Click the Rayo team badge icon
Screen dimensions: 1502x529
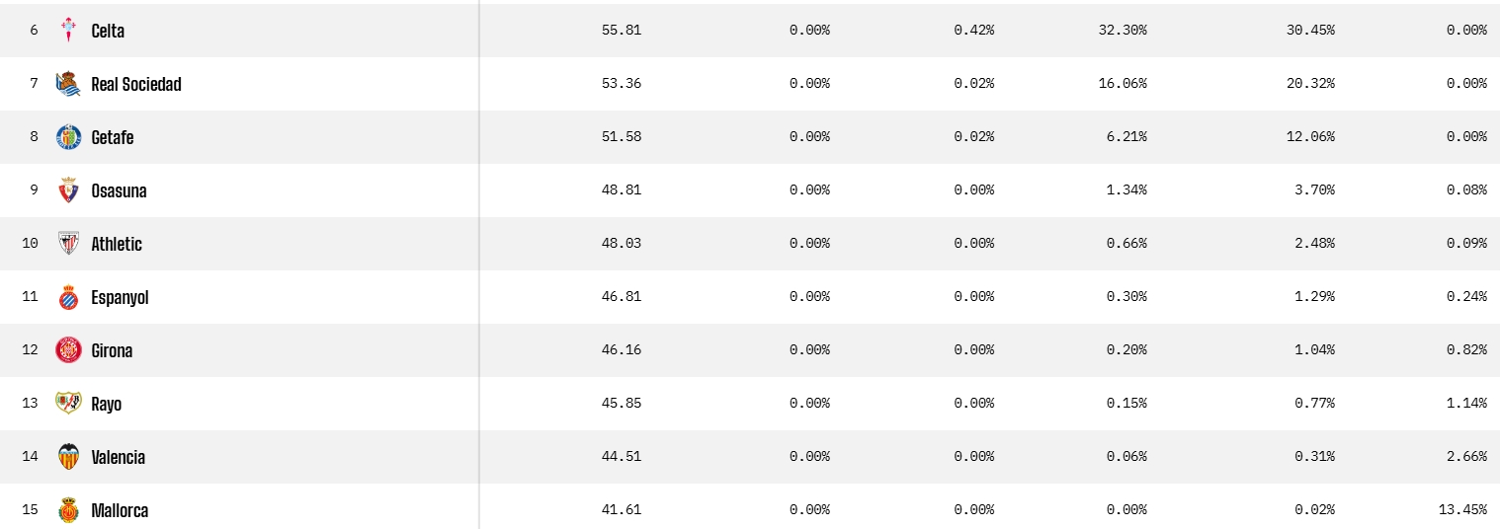pyautogui.click(x=68, y=404)
